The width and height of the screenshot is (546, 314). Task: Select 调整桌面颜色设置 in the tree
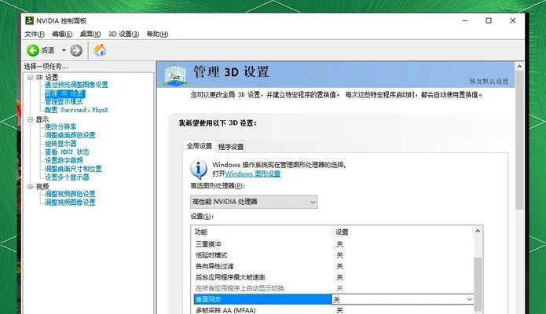[70, 135]
